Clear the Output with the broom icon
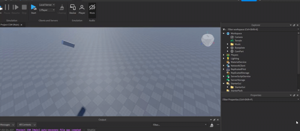The image size is (300, 131). 211,125
